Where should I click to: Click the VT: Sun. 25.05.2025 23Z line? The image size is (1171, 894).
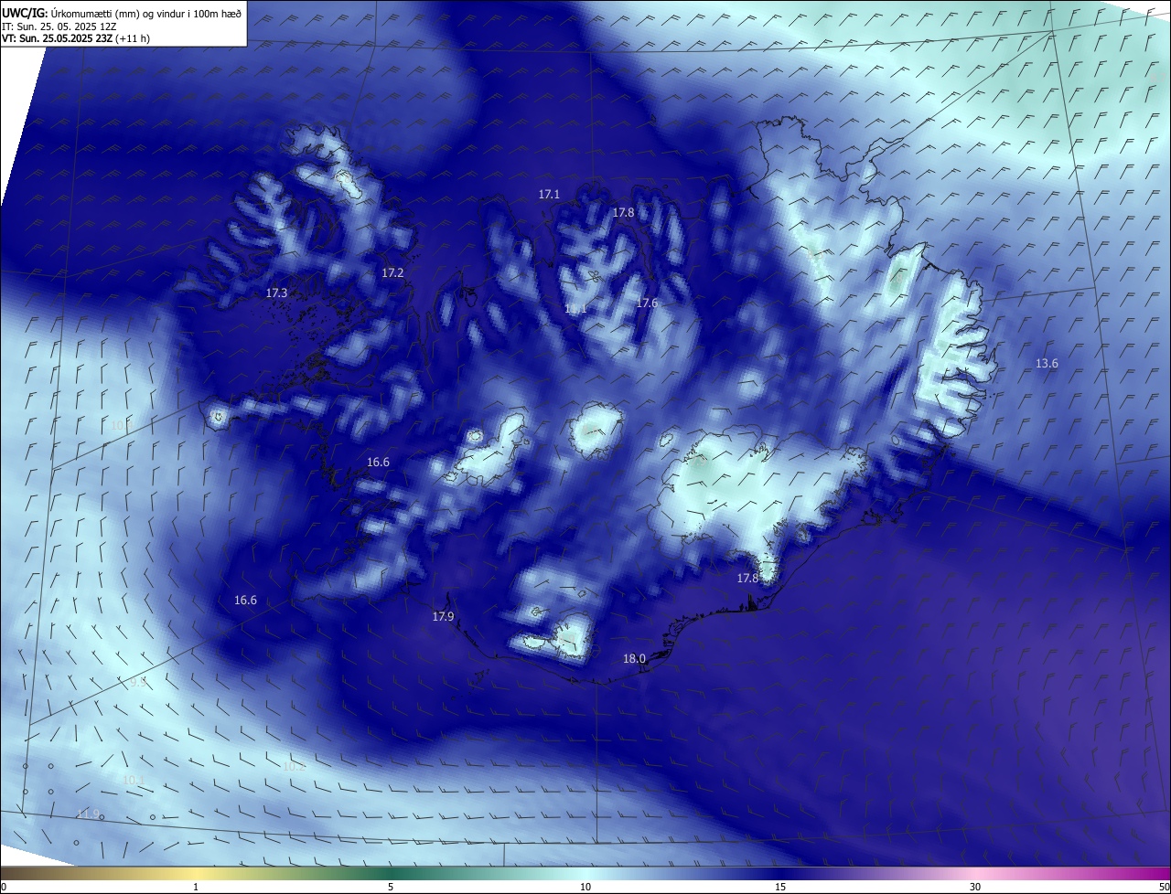[x=76, y=38]
